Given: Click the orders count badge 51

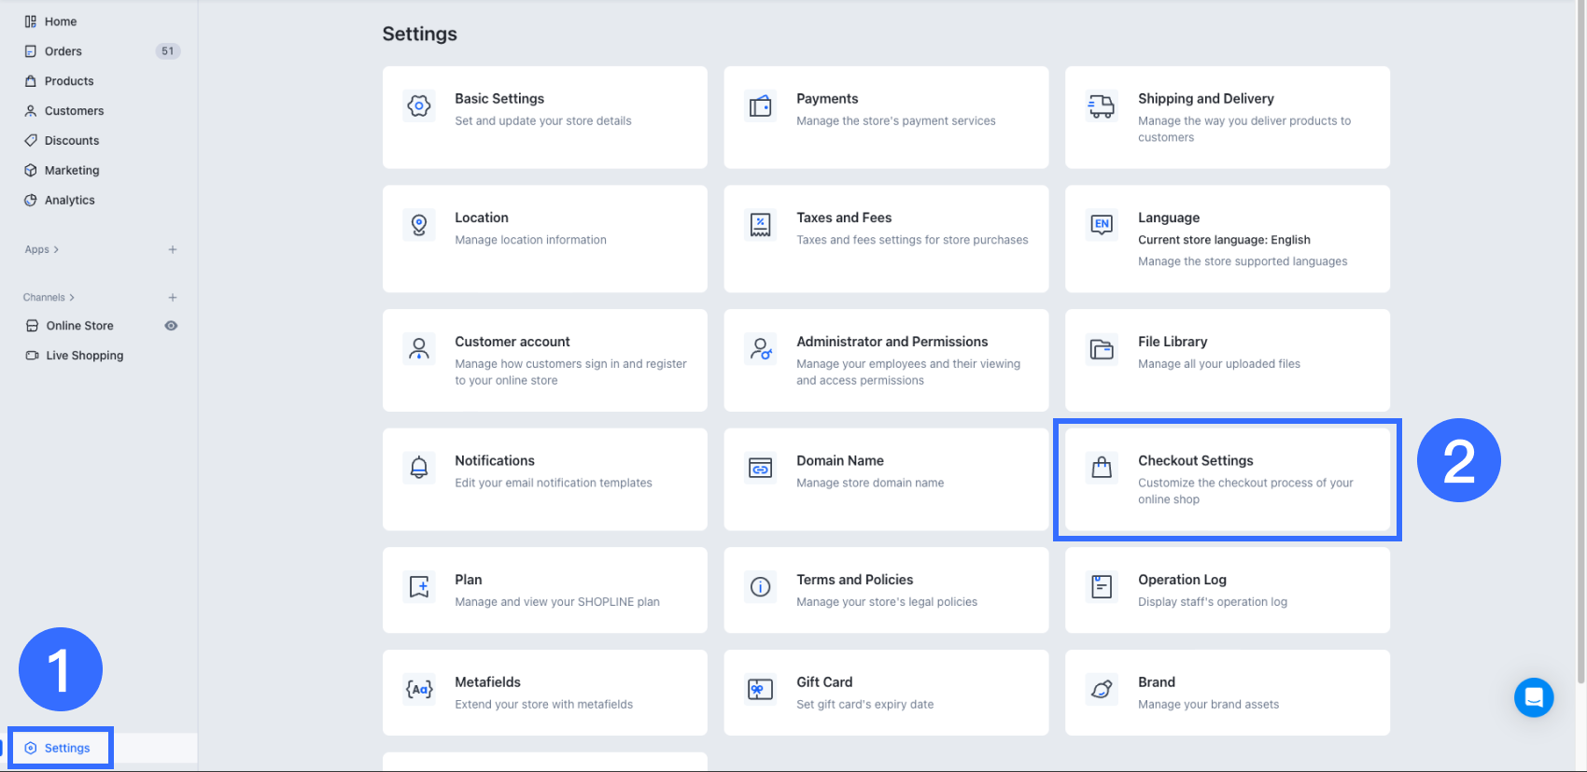Looking at the screenshot, I should (168, 51).
